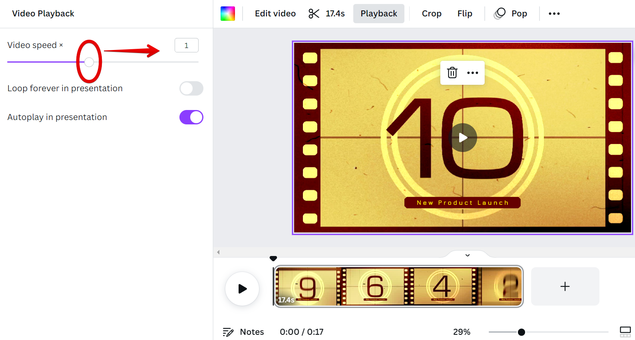Click the Flip button
Screen dimensions: 635x340
(465, 14)
